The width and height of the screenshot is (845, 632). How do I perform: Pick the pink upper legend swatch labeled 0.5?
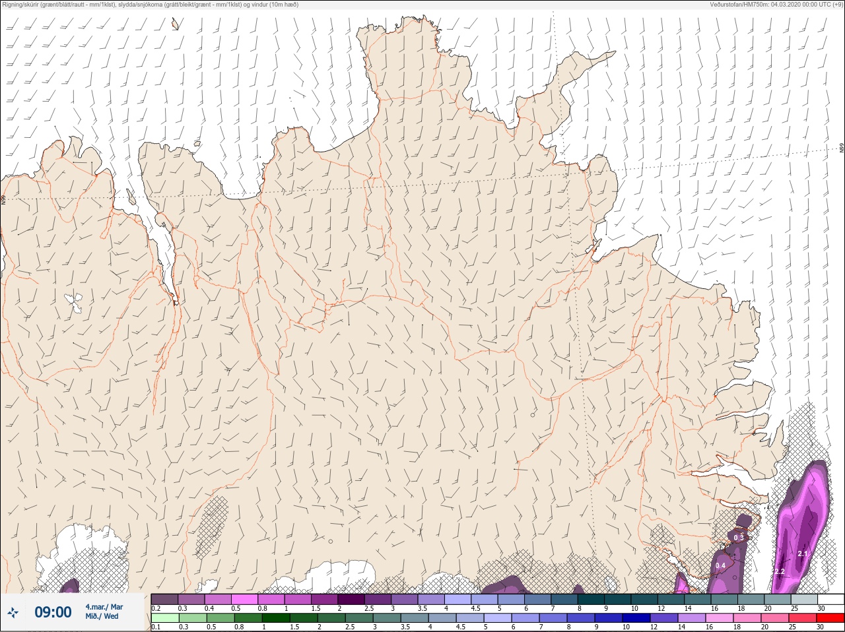pos(244,599)
